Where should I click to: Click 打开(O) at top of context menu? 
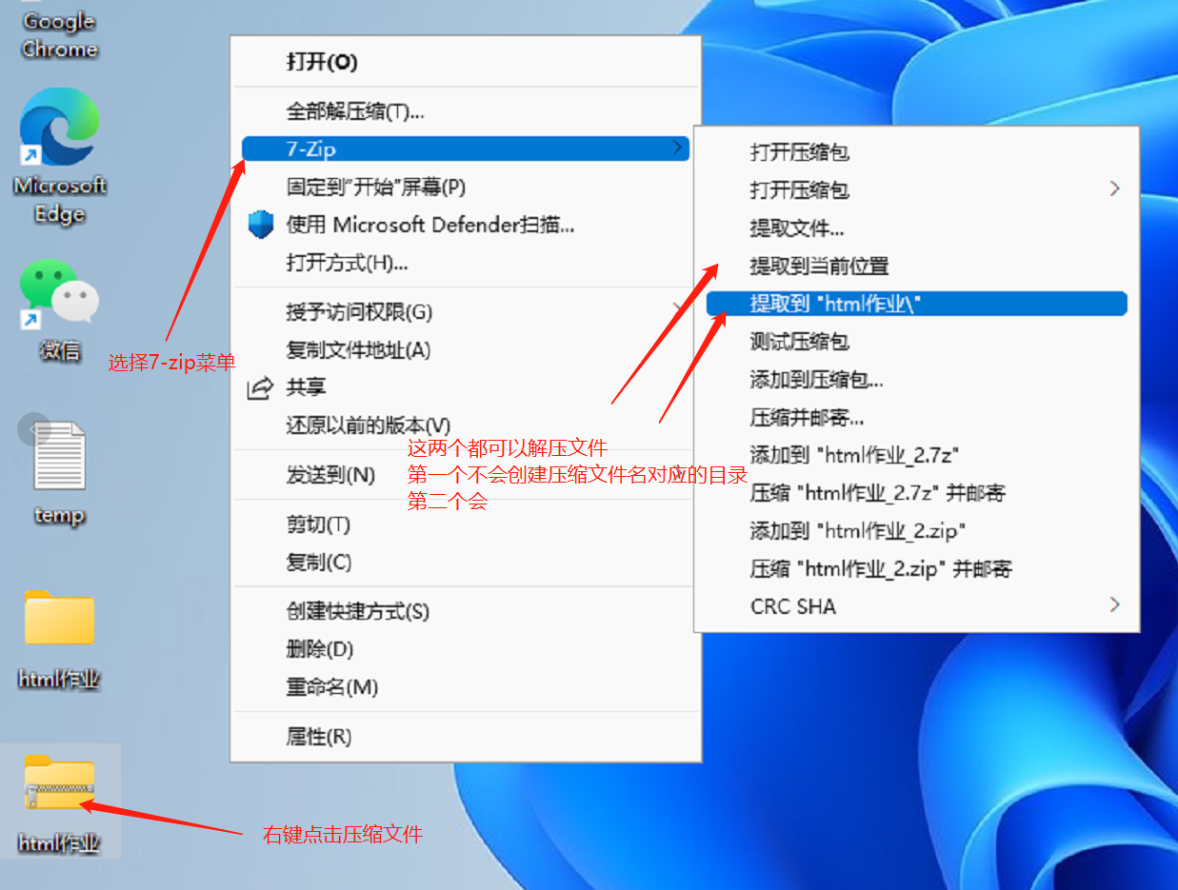tap(322, 63)
